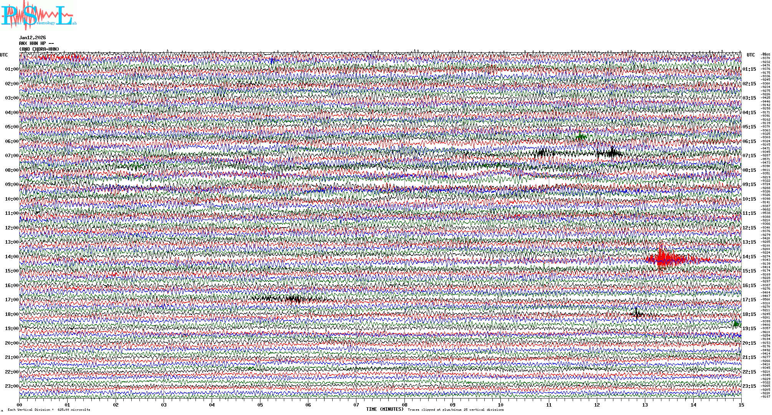Click the 23:00 hour label on left
The width and height of the screenshot is (772, 415).
(12, 386)
